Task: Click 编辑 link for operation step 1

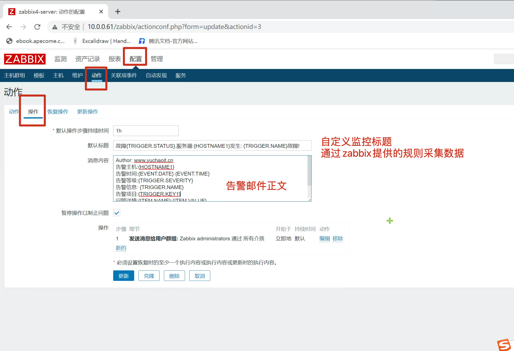Action: (x=324, y=238)
